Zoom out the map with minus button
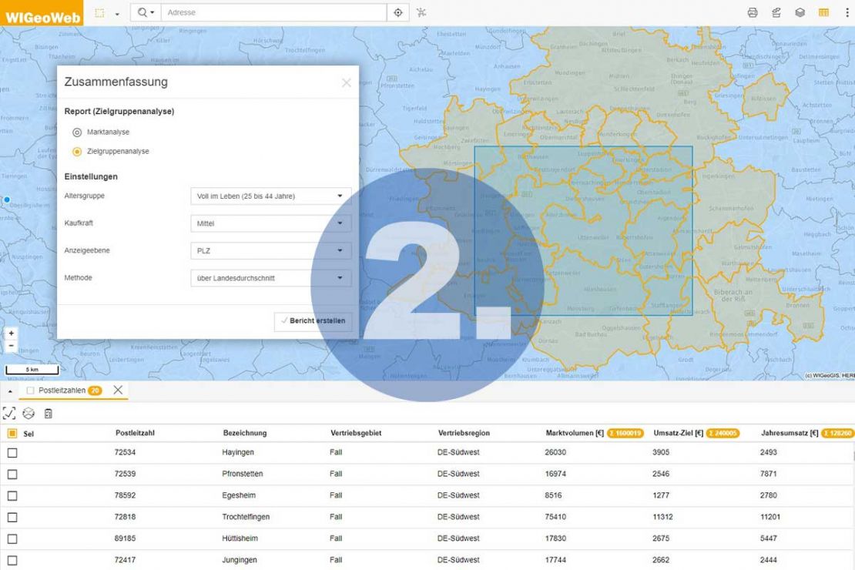Image resolution: width=855 pixels, height=570 pixels. 12,346
